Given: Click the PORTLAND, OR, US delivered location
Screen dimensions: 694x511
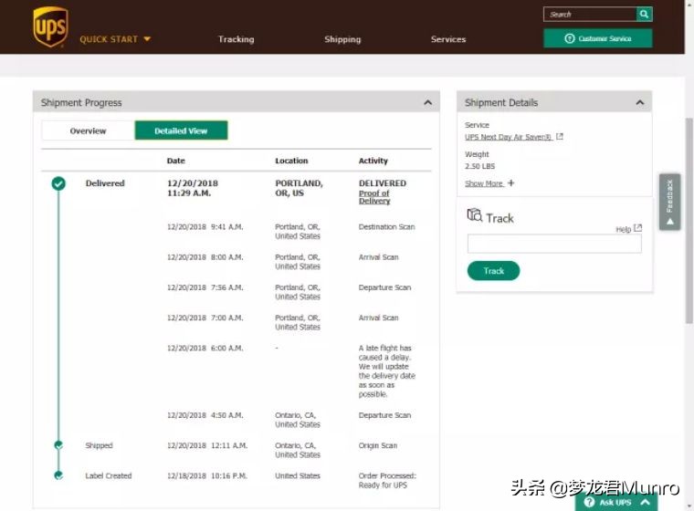Looking at the screenshot, I should 299,188.
